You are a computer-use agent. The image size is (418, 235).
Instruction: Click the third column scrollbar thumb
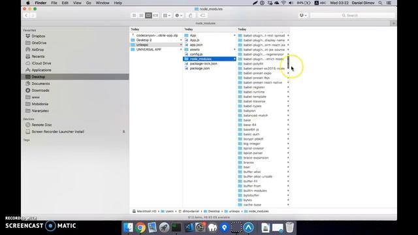coord(289,62)
